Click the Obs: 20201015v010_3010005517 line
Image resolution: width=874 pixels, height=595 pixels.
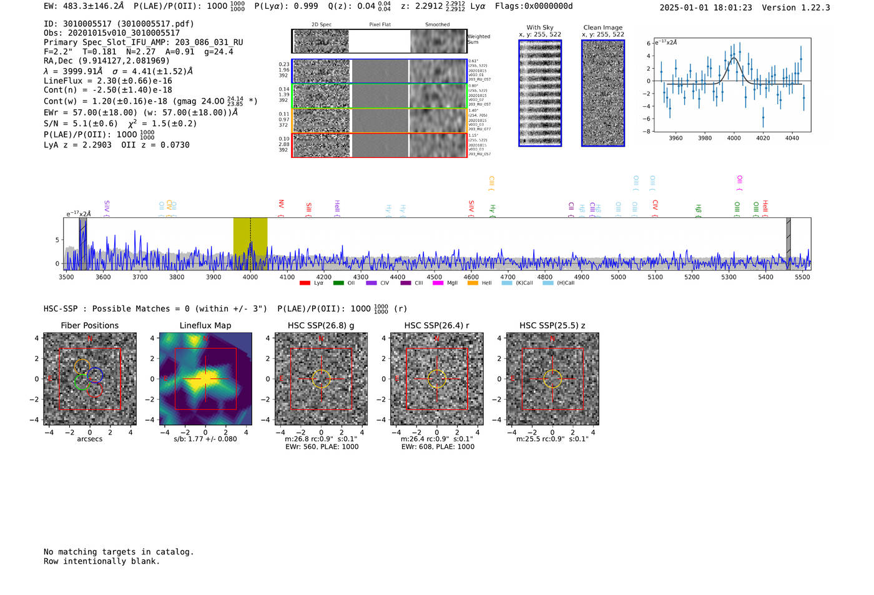pyautogui.click(x=112, y=33)
